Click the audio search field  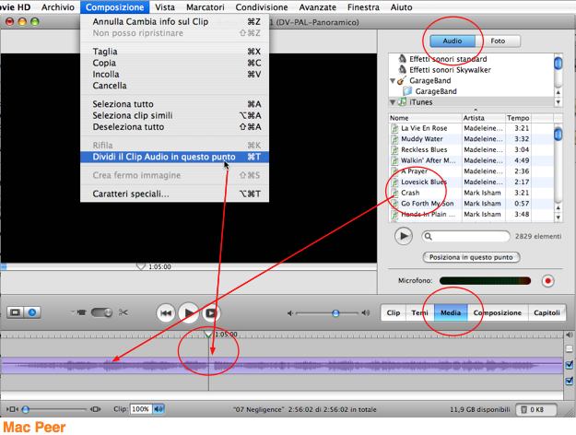point(465,236)
